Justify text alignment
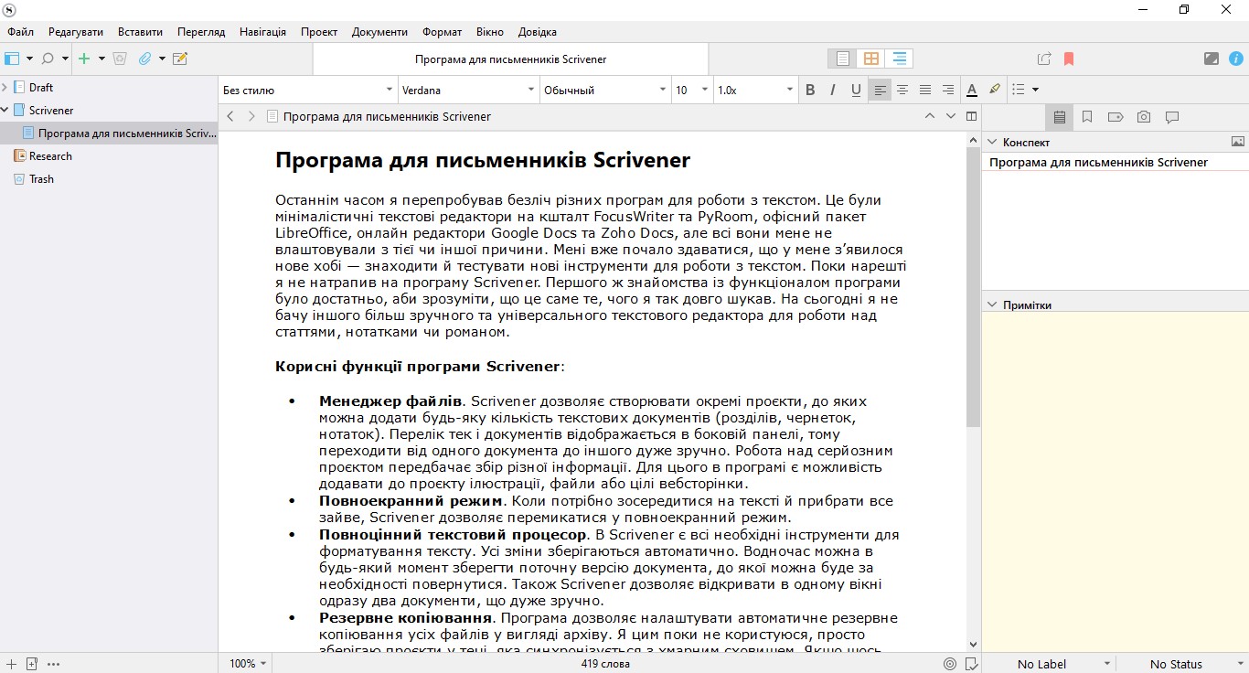This screenshot has width=1249, height=673. [x=925, y=90]
